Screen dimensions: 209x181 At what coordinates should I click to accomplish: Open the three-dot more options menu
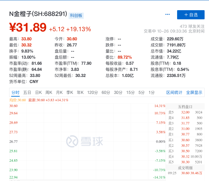point(167,14)
